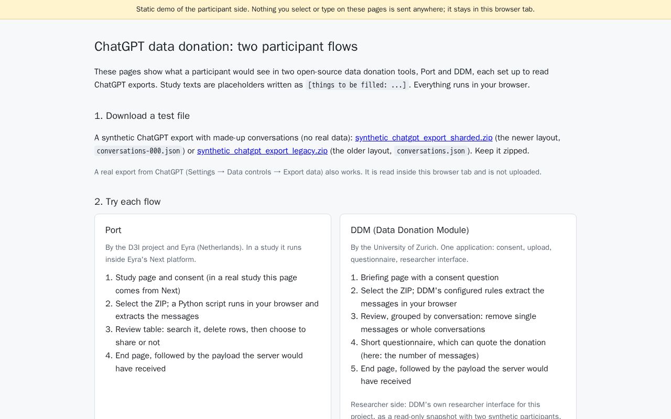The image size is (671, 419).
Task: Click the 'DDM (Data Donation Module)' card heading
Action: point(410,230)
